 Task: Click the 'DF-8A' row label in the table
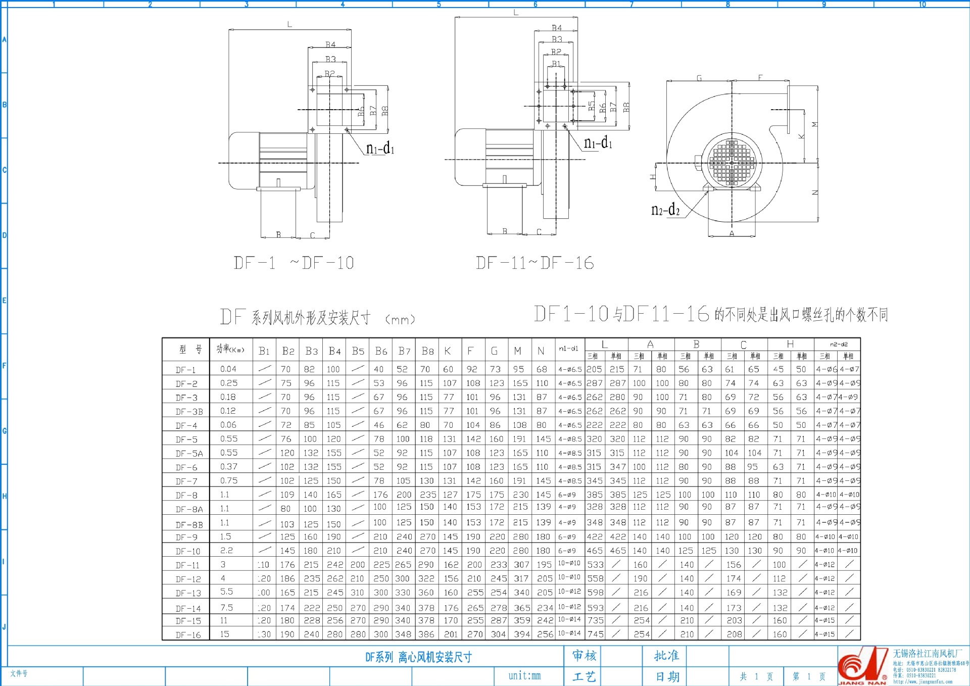click(x=189, y=510)
